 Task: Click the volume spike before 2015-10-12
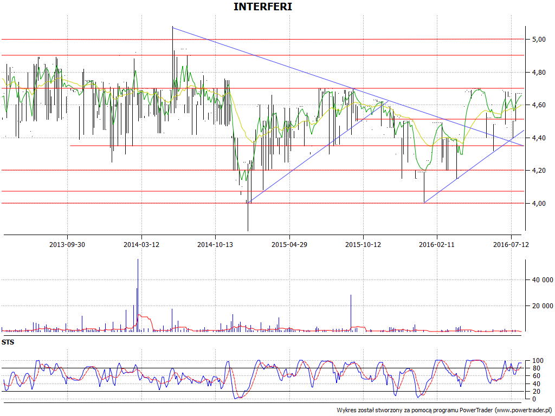pos(351,313)
